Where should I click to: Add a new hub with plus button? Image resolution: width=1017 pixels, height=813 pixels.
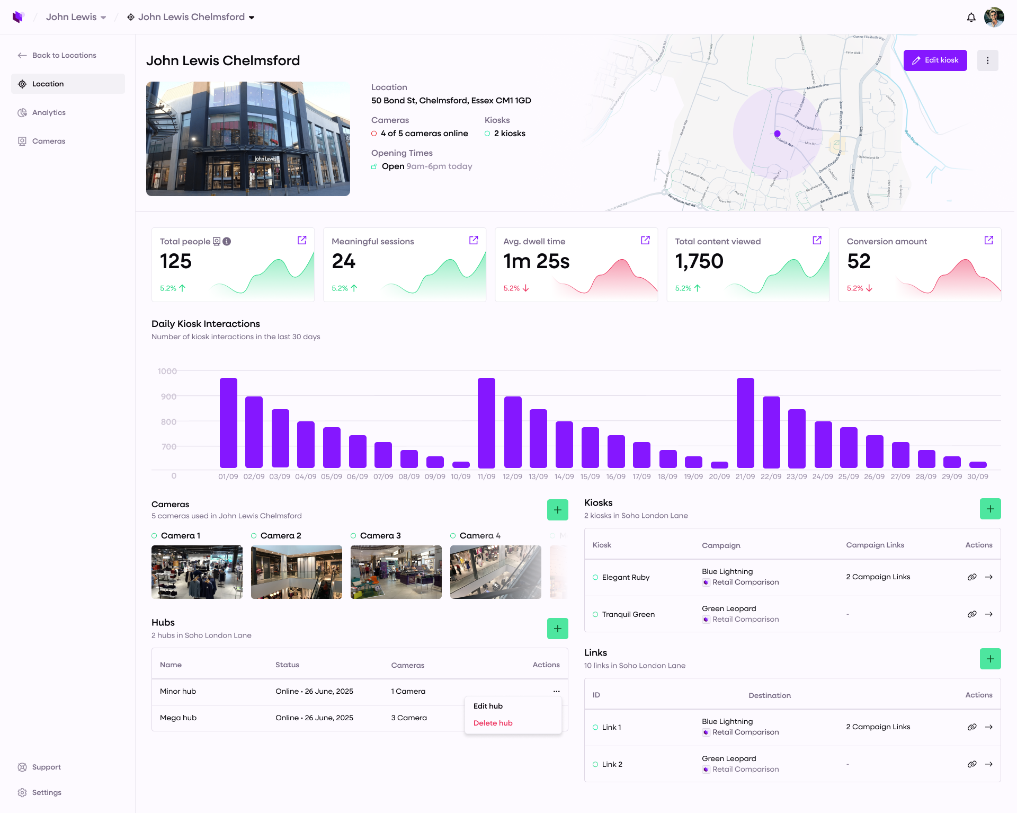(558, 629)
